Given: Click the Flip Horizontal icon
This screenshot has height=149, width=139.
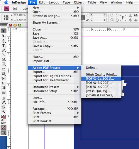Looking at the screenshot, I should 112,20.
